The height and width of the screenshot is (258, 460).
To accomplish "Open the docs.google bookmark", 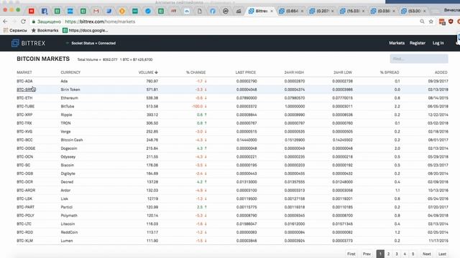I will pyautogui.click(x=86, y=30).
